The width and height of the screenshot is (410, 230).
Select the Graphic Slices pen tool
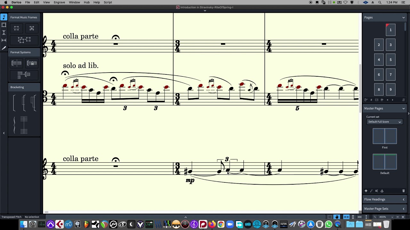[x=4, y=48]
